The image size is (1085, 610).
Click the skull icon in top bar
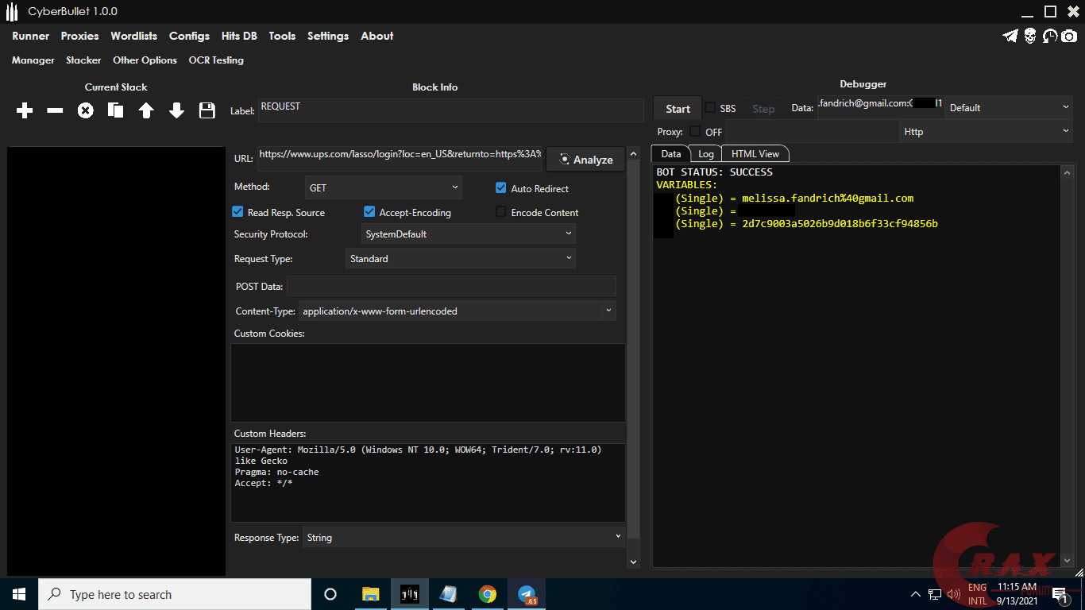point(1029,36)
